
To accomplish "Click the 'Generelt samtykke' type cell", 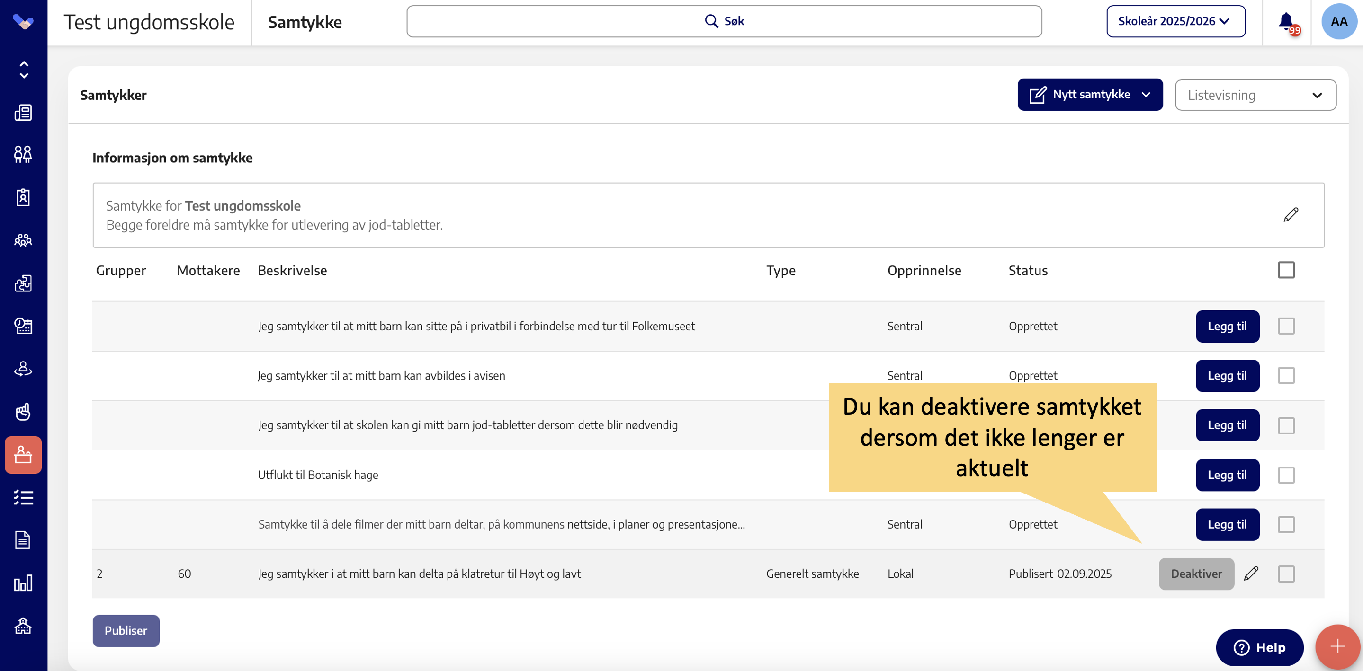I will click(813, 574).
